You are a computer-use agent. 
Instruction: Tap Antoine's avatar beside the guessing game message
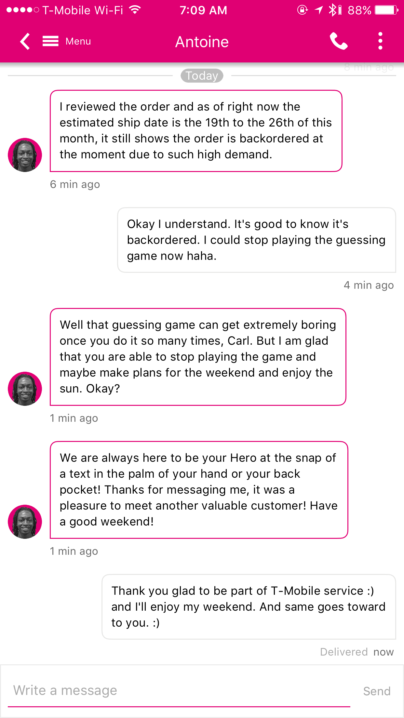point(25,389)
